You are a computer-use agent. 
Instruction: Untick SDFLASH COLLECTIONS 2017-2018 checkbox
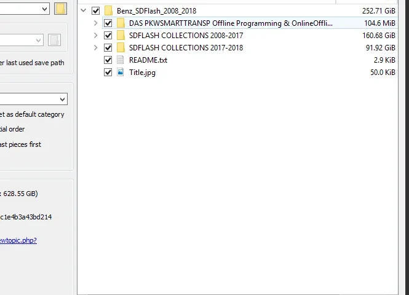(108, 47)
